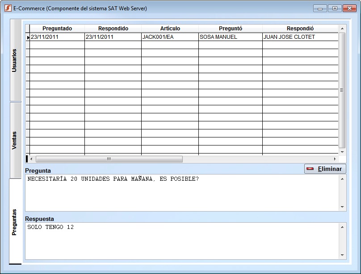
Task: Click the grid's vertical scroll up arrow
Action: click(x=342, y=29)
